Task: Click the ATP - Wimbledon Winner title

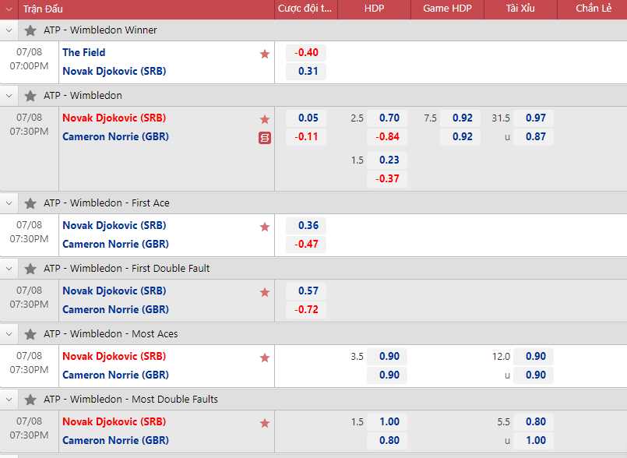Action: click(100, 30)
